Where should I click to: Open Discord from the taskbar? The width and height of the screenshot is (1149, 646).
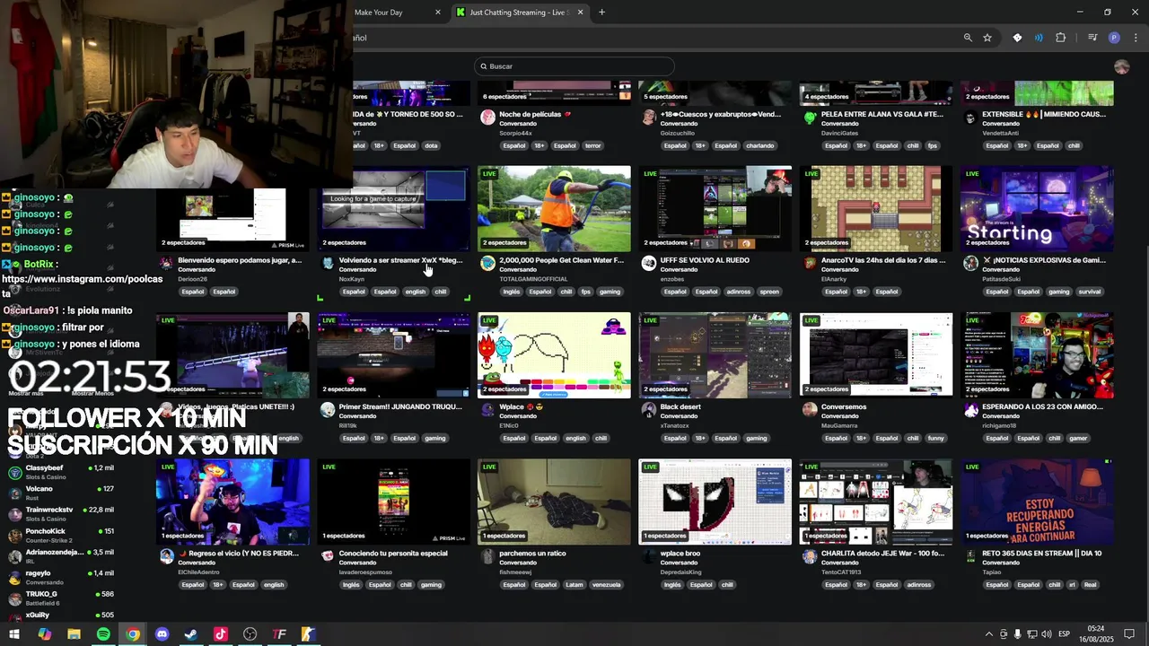pyautogui.click(x=162, y=634)
